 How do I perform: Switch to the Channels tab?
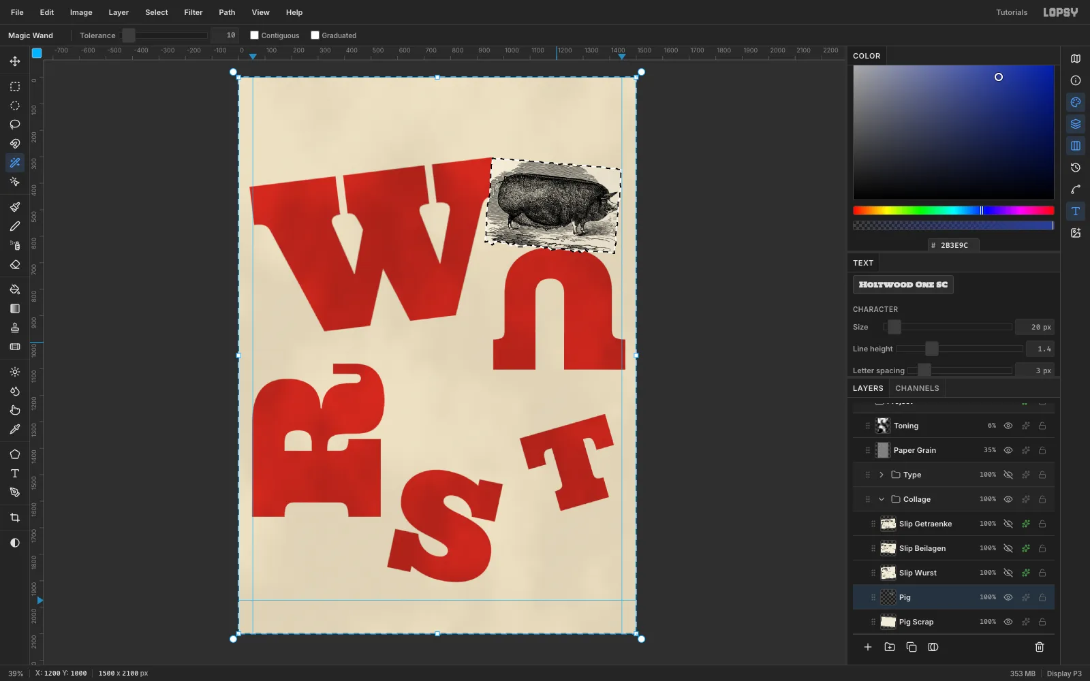point(917,388)
